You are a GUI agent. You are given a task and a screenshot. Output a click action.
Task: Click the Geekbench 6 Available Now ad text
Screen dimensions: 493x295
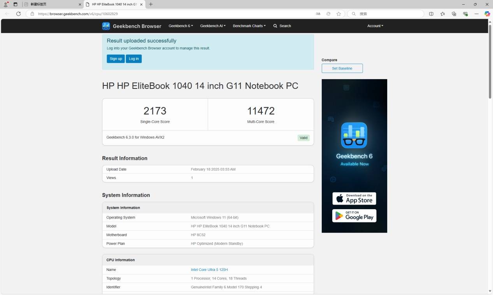coord(354,159)
